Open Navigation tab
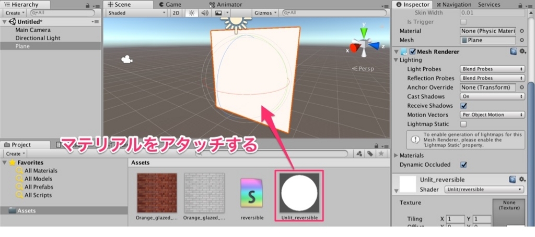535x237 pixels. pyautogui.click(x=454, y=4)
